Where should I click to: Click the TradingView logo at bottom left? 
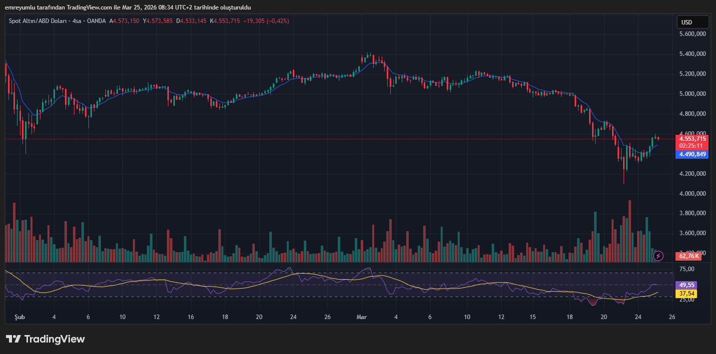tap(45, 339)
